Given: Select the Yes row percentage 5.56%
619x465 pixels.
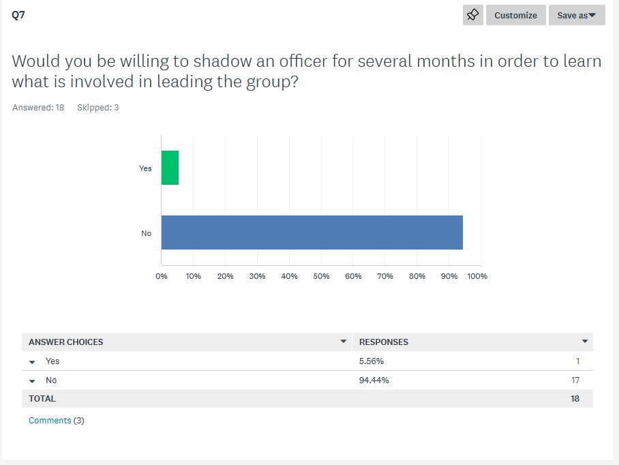Looking at the screenshot, I should [x=371, y=361].
